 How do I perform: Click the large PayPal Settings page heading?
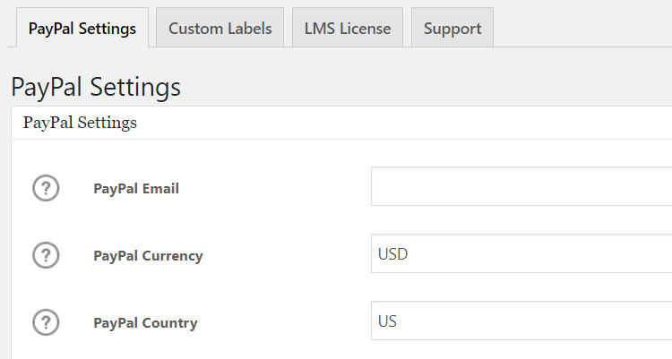click(x=96, y=87)
